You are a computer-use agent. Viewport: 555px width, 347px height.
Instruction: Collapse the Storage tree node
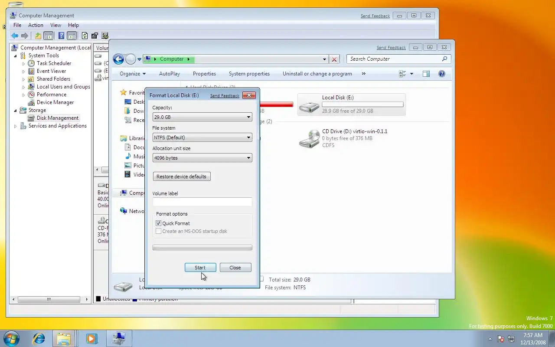tap(16, 111)
